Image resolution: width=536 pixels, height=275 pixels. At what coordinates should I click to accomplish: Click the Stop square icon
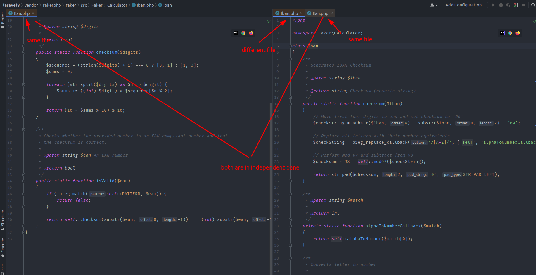click(524, 5)
